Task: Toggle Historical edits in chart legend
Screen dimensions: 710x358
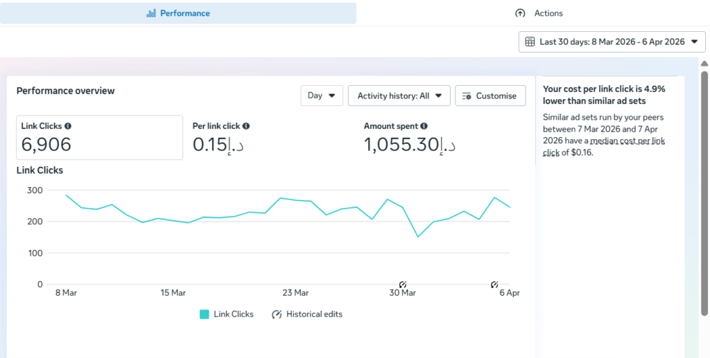Action: point(307,314)
